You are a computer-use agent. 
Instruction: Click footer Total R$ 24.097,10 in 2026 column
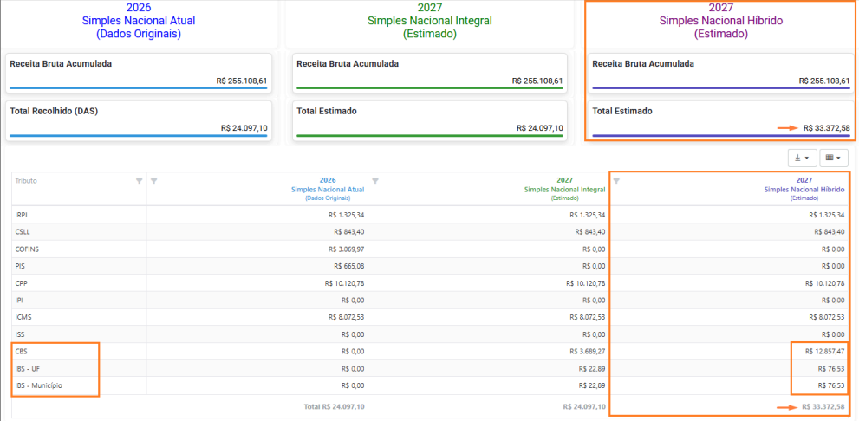tap(335, 407)
